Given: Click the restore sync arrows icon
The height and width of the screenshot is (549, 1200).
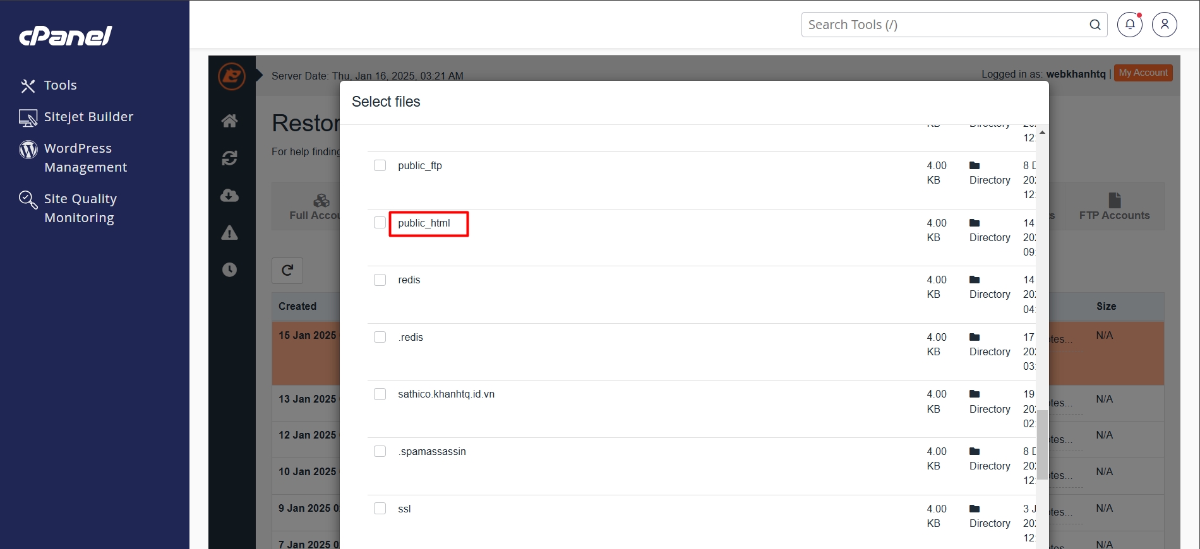Looking at the screenshot, I should (x=230, y=158).
